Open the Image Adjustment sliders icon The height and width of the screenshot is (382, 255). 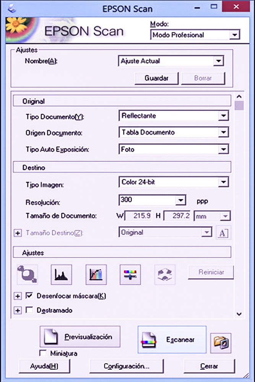pyautogui.click(x=130, y=274)
